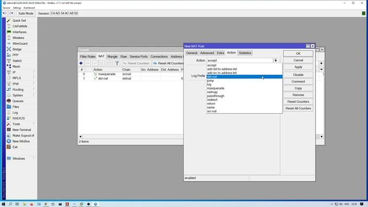Open the Bridge menu
Viewport: 368px width, 207px height.
(x=17, y=49)
